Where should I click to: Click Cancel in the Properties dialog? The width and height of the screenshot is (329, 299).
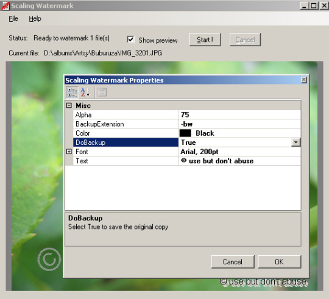233,262
